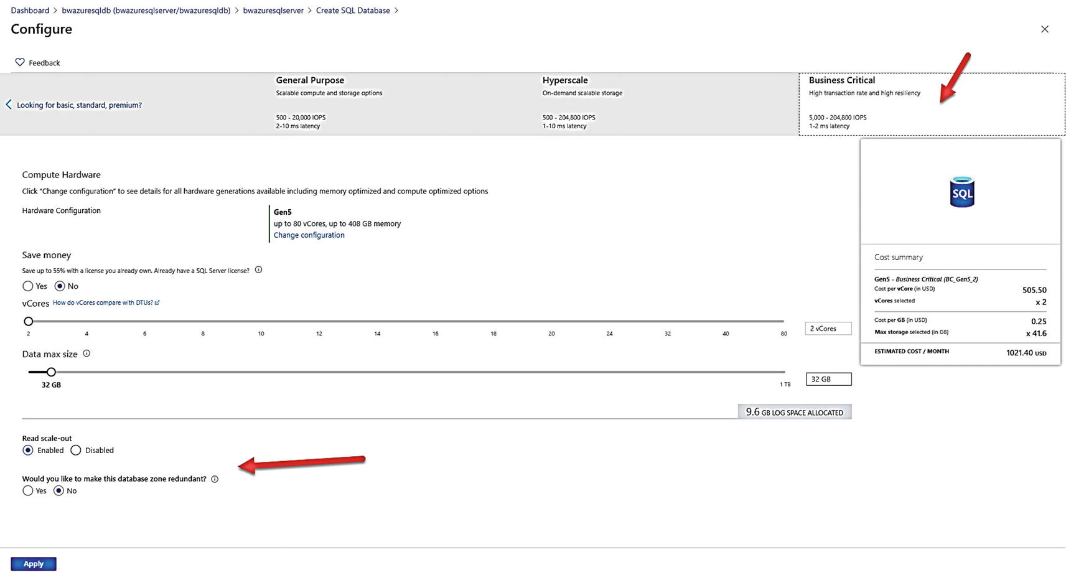Viewport: 1066px width, 580px height.
Task: Open bwazuresqlserver breadcrumb link
Action: click(273, 11)
